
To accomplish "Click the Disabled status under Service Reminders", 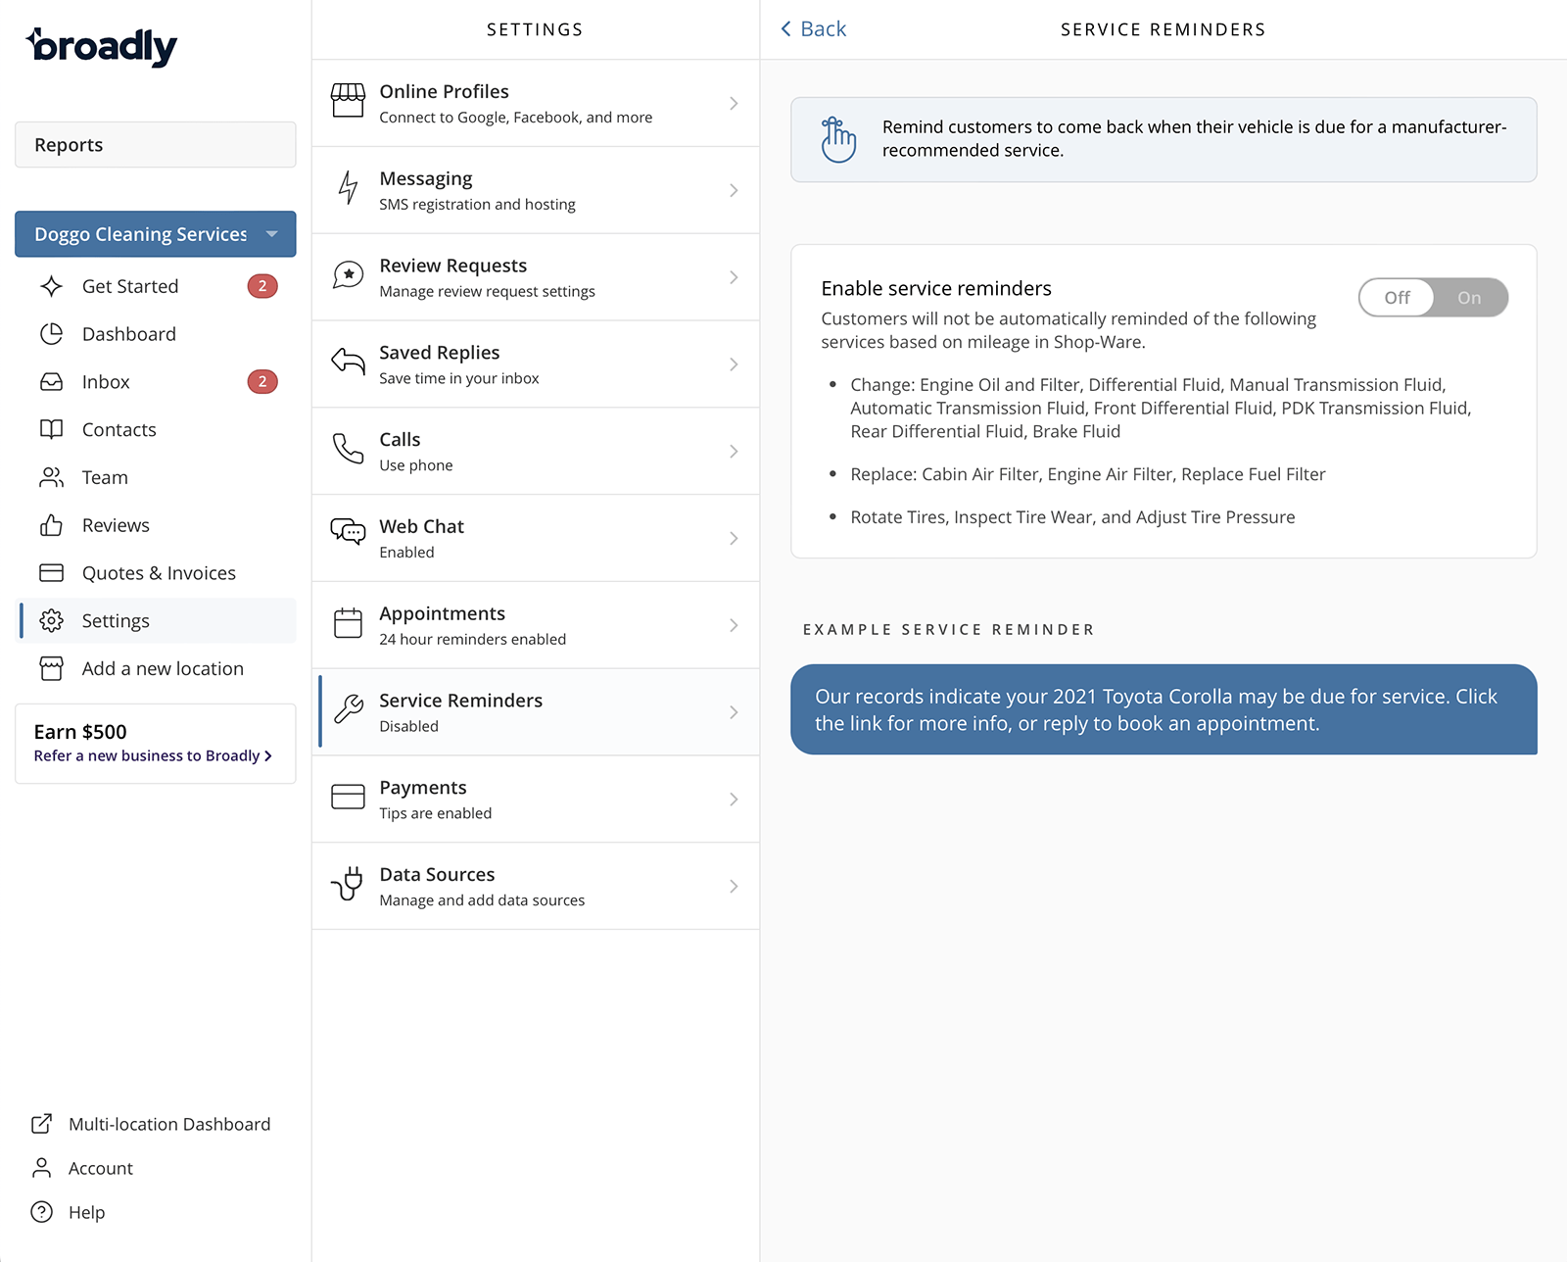I will point(408,726).
